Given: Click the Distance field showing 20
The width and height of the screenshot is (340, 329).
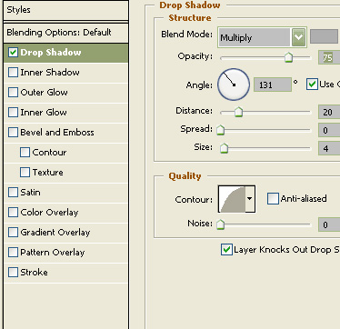Looking at the screenshot, I should click(x=329, y=113).
